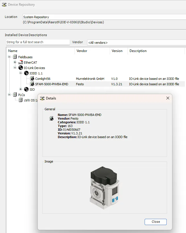
Task: Expand the SIO tree node
Action: (21, 90)
